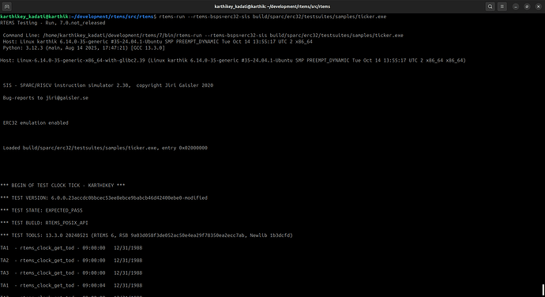Click the 'RTEMS Testing - Run, 7.0.not_released' line

click(x=52, y=23)
